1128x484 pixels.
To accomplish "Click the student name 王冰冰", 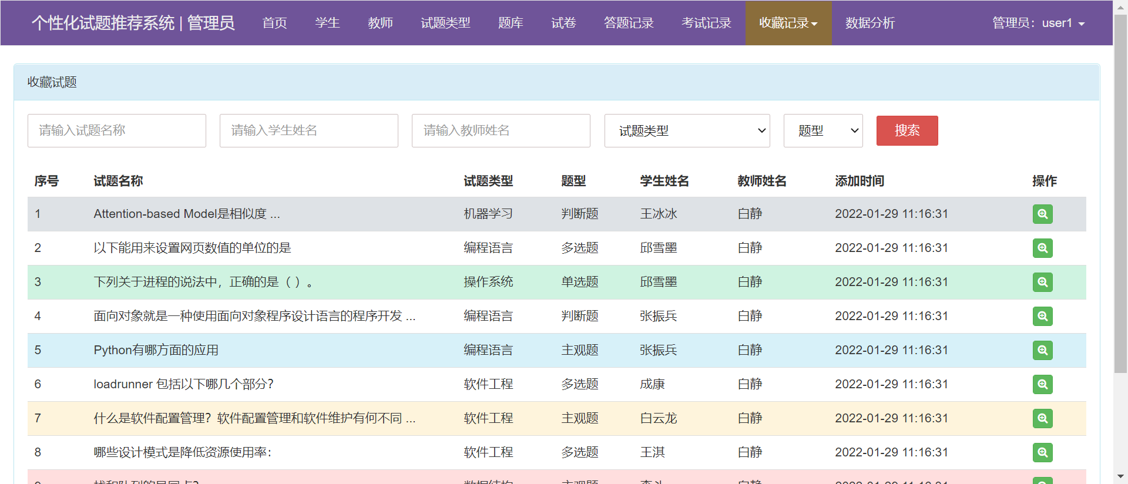I will coord(659,214).
